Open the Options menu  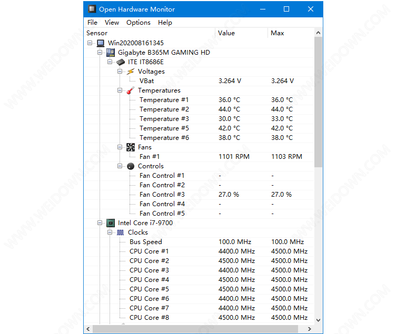(x=138, y=23)
